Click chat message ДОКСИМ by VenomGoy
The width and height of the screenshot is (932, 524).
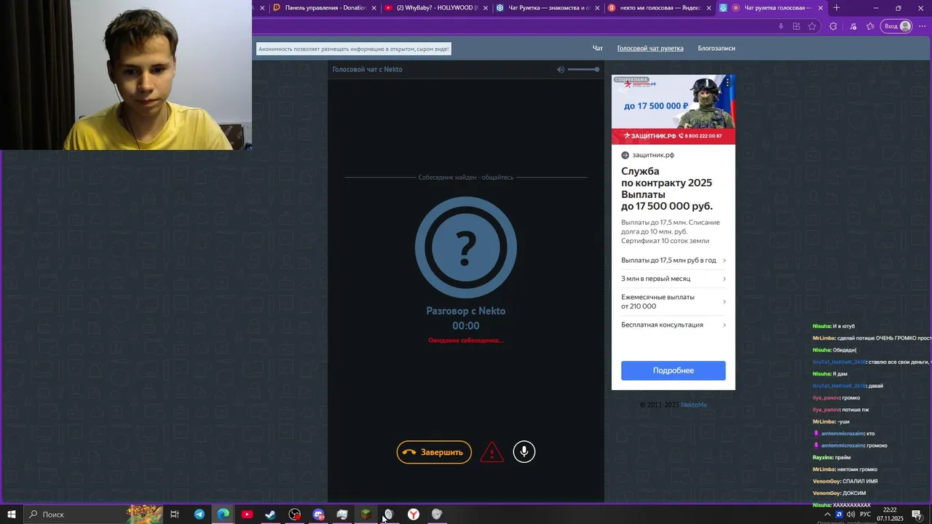click(854, 493)
